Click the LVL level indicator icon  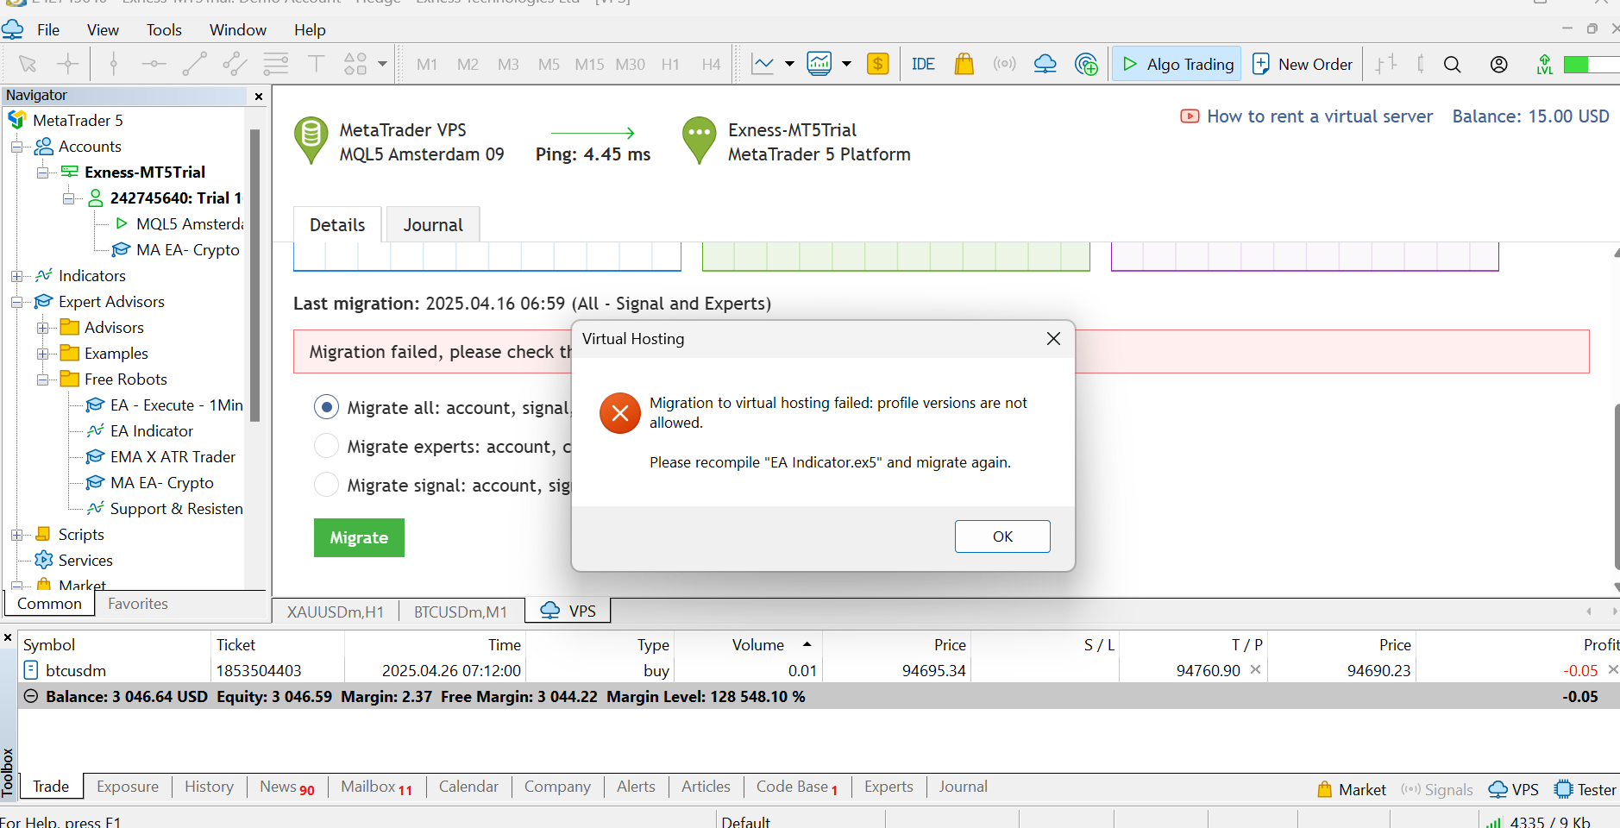click(1544, 65)
